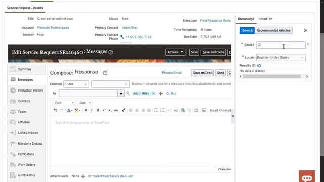Click Save as Draft

(x=202, y=73)
